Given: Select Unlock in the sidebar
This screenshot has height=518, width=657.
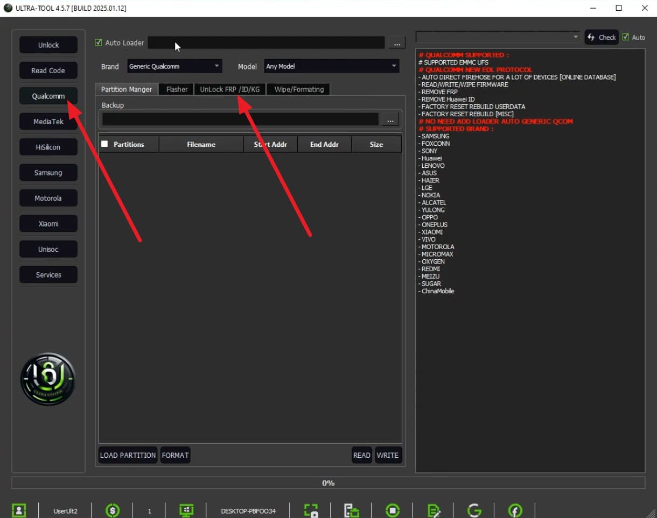Looking at the screenshot, I should pos(48,45).
